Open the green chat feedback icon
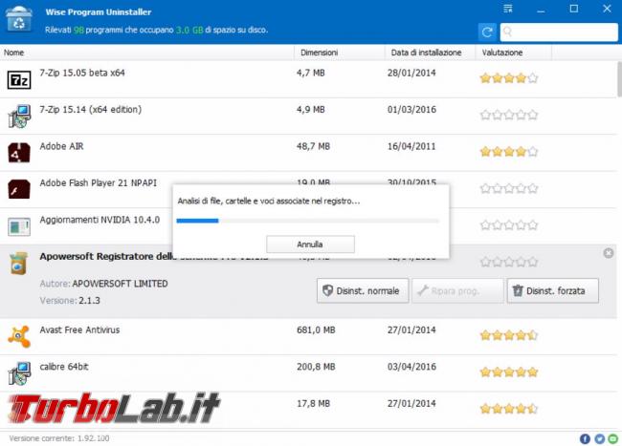This screenshot has width=622, height=446. tap(613, 438)
